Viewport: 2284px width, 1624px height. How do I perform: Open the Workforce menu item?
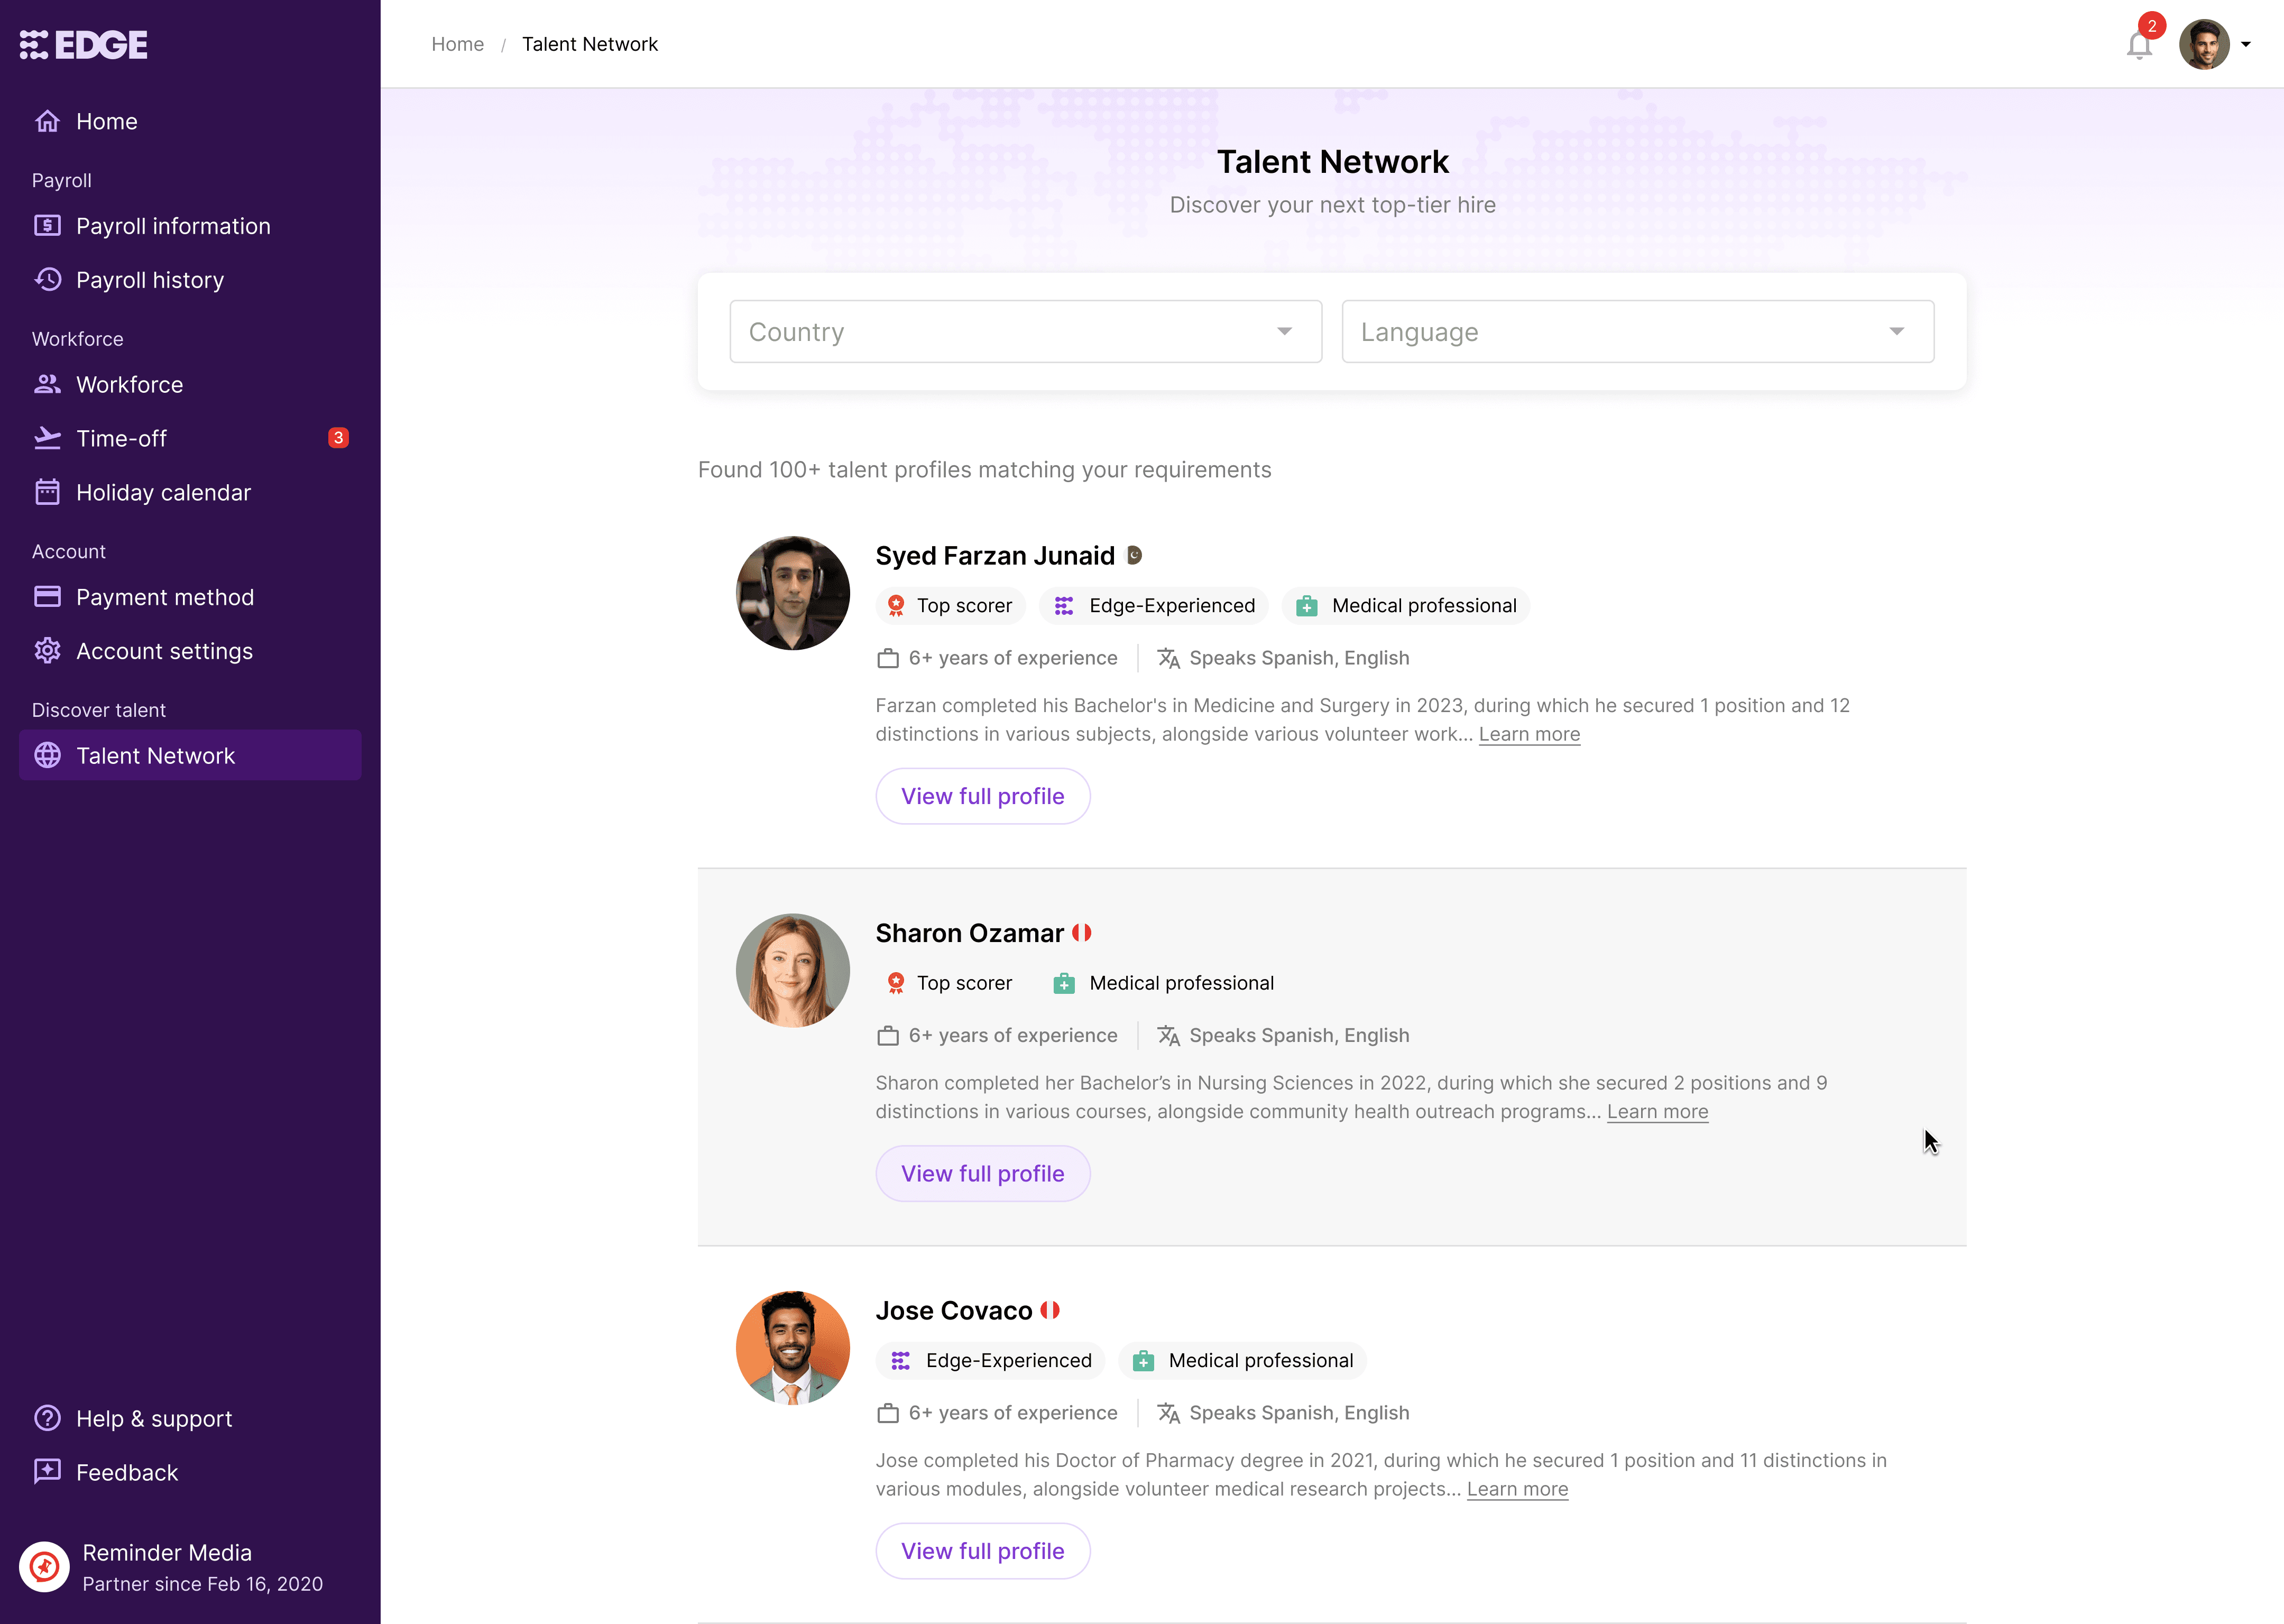click(x=129, y=385)
